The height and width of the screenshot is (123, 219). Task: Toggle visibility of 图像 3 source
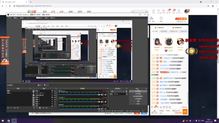click(x=52, y=102)
